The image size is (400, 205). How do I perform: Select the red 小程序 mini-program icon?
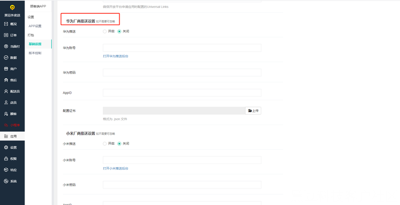click(x=6, y=125)
